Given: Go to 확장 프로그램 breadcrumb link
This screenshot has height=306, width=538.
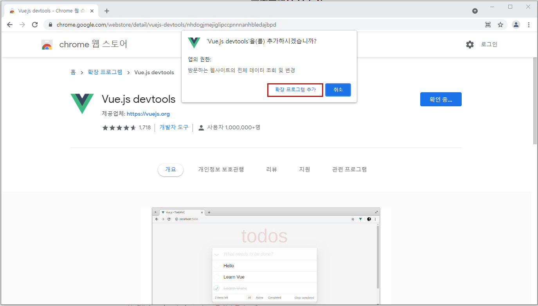Looking at the screenshot, I should [x=105, y=72].
